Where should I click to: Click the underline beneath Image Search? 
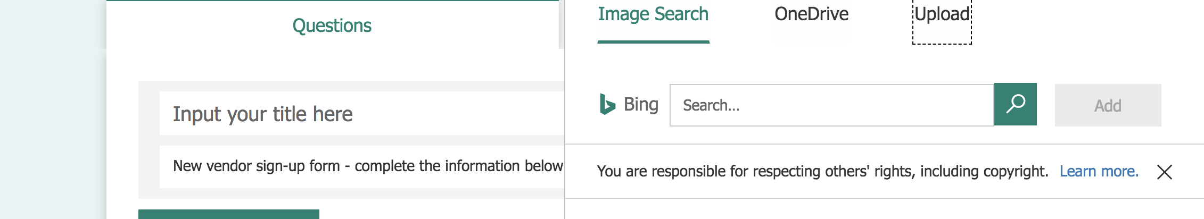pyautogui.click(x=653, y=41)
